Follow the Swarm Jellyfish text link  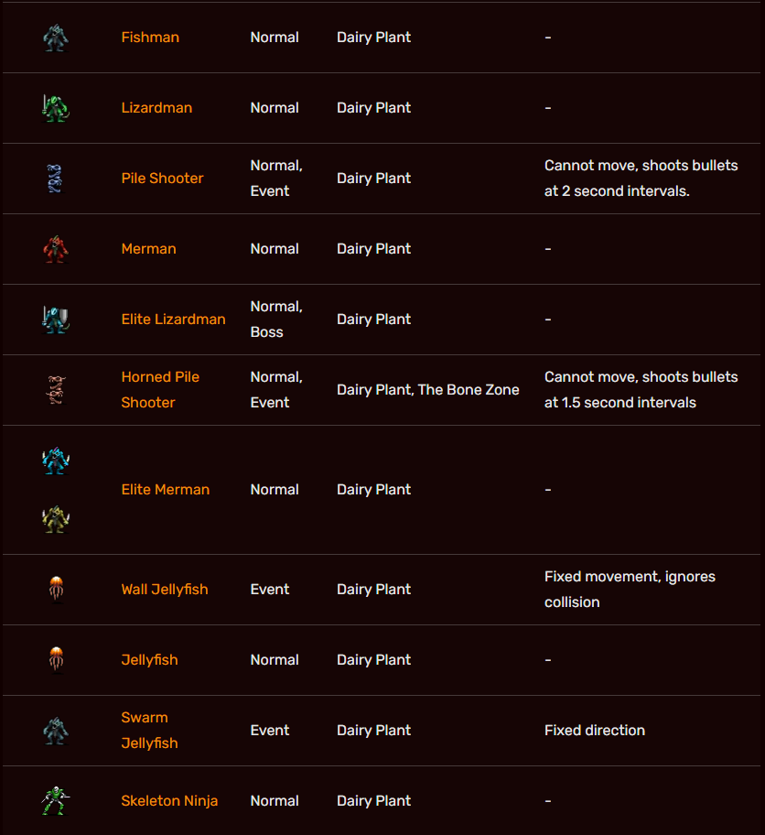click(x=145, y=730)
